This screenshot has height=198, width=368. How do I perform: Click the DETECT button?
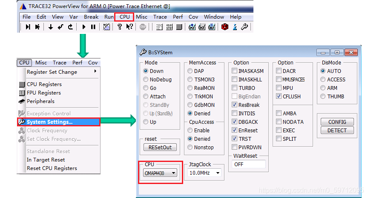pyautogui.click(x=337, y=130)
